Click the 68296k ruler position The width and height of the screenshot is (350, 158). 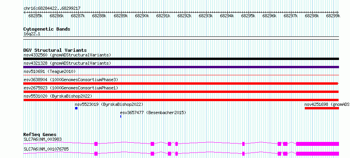(x=269, y=16)
